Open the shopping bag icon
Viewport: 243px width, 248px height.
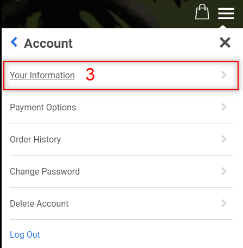[202, 12]
